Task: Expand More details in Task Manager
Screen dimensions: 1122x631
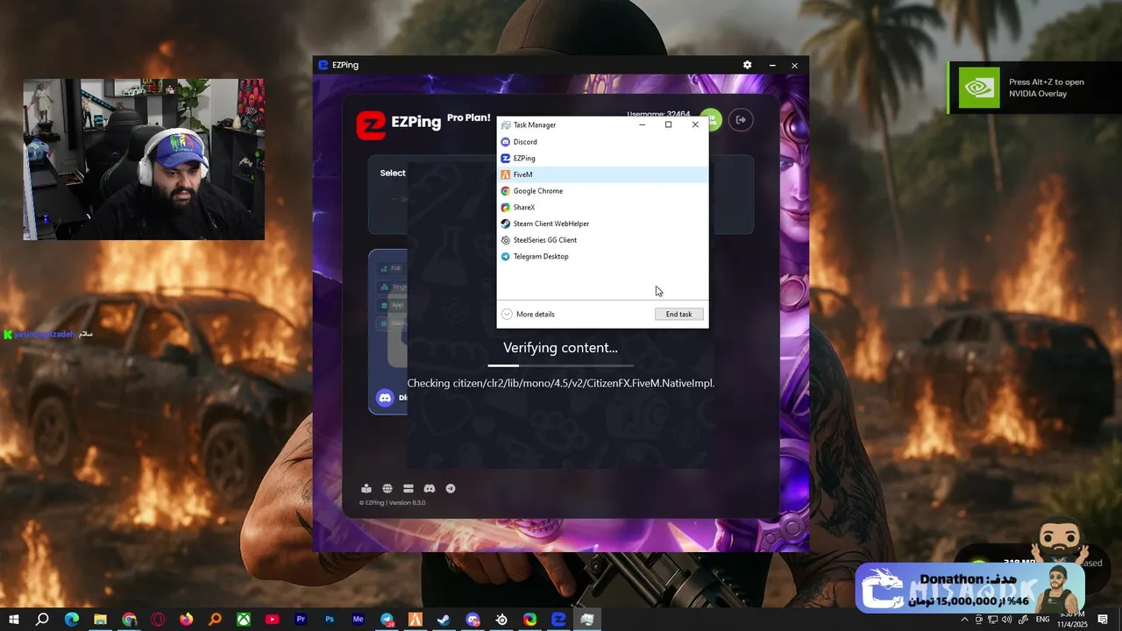Action: [528, 314]
